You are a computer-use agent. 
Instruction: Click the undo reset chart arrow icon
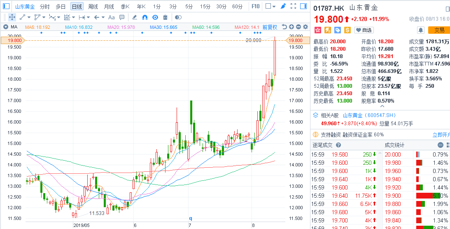284,27
